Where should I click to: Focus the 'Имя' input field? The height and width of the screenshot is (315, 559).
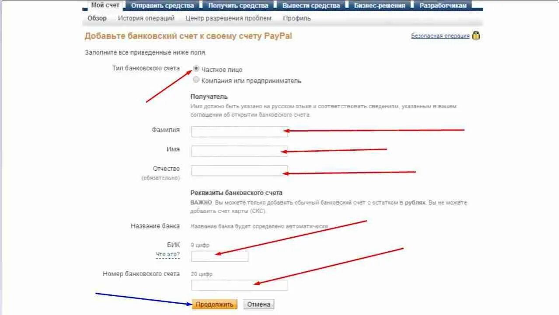point(240,151)
